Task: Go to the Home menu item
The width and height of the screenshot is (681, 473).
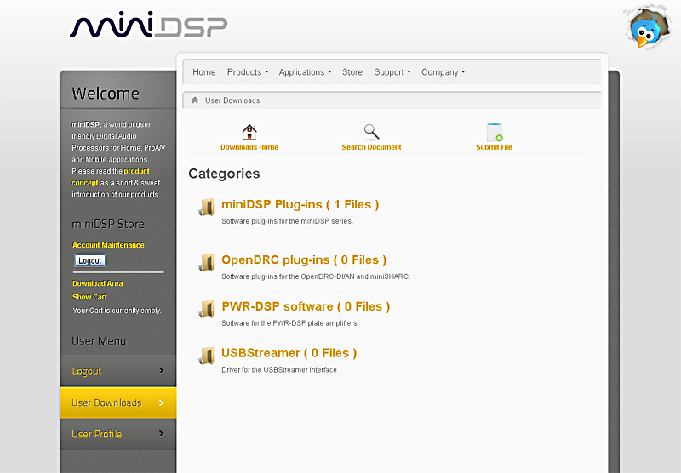Action: pyautogui.click(x=203, y=72)
